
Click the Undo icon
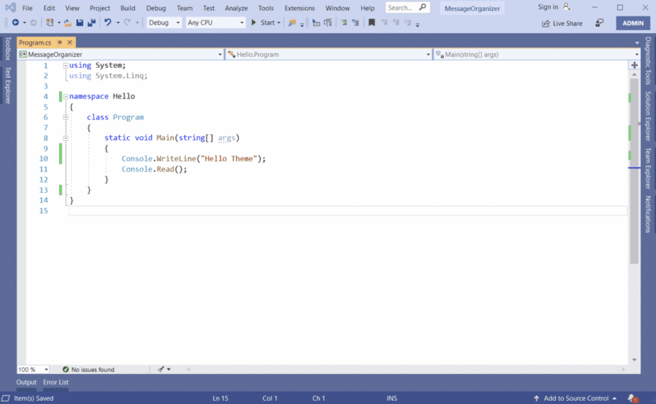107,23
